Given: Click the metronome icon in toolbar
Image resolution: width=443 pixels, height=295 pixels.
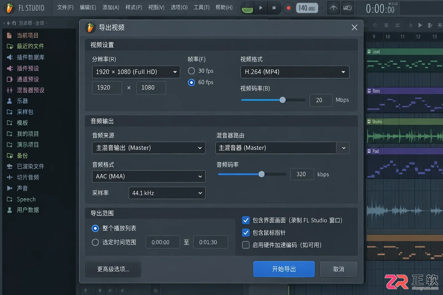Looking at the screenshot, I should tap(333, 8).
